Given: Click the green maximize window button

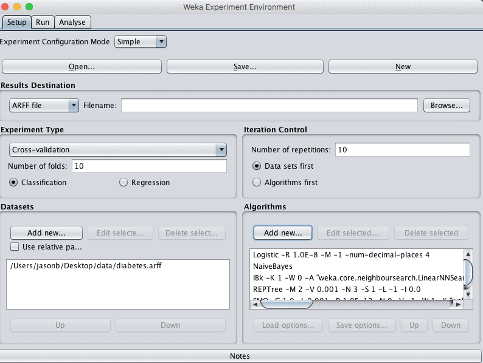Looking at the screenshot, I should [x=29, y=7].
